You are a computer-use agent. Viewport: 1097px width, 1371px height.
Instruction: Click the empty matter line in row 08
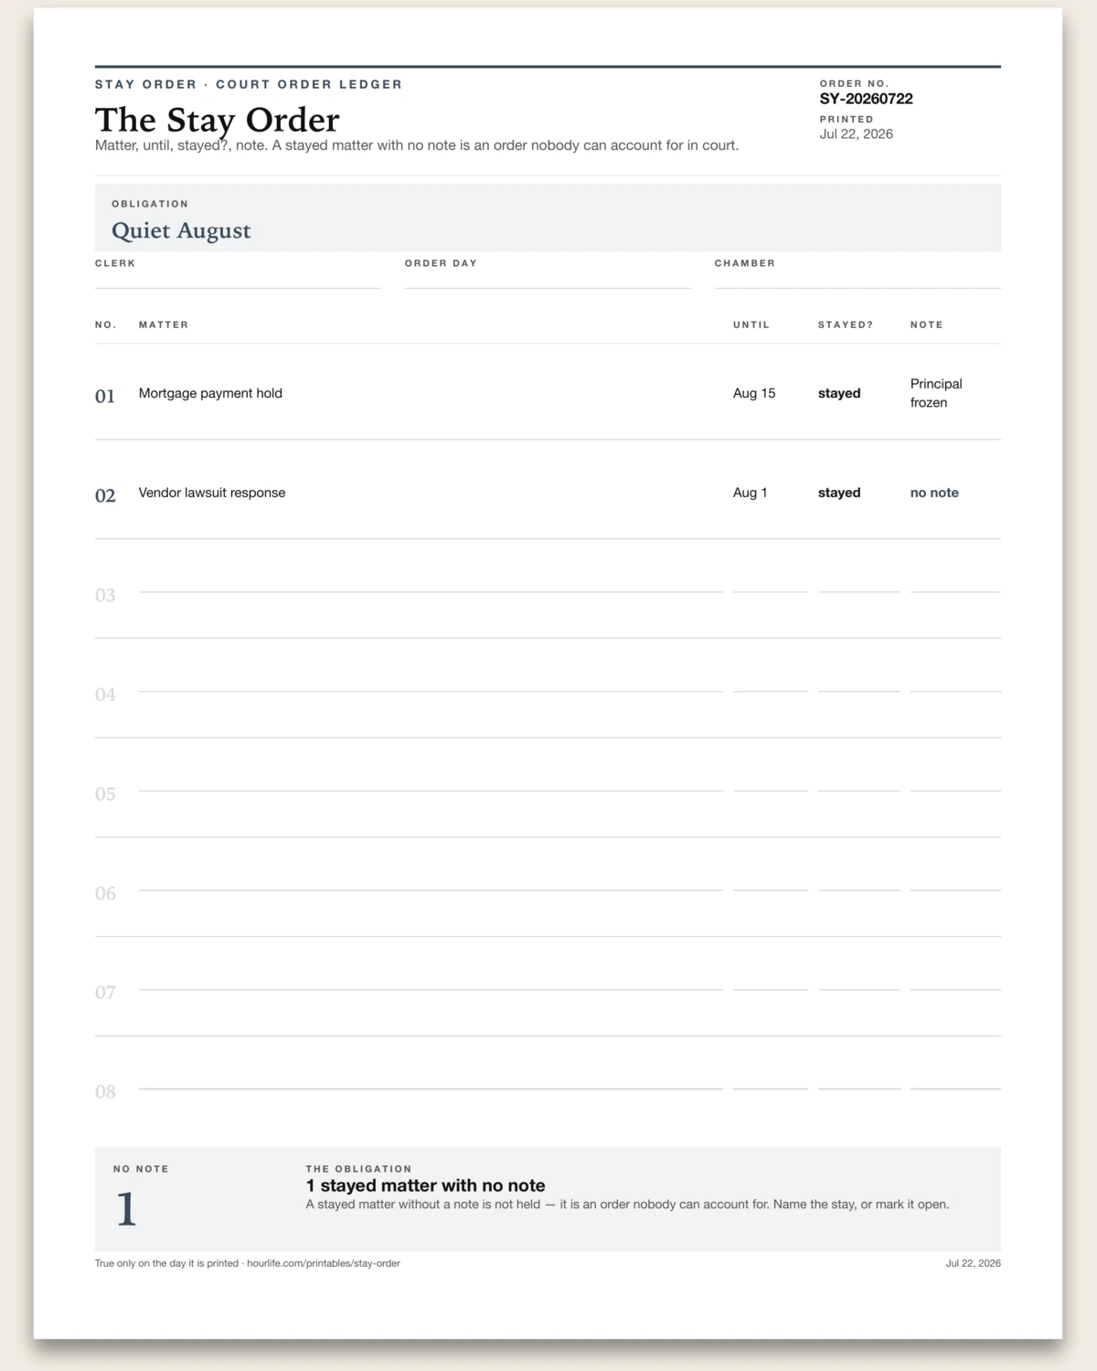coord(431,1089)
